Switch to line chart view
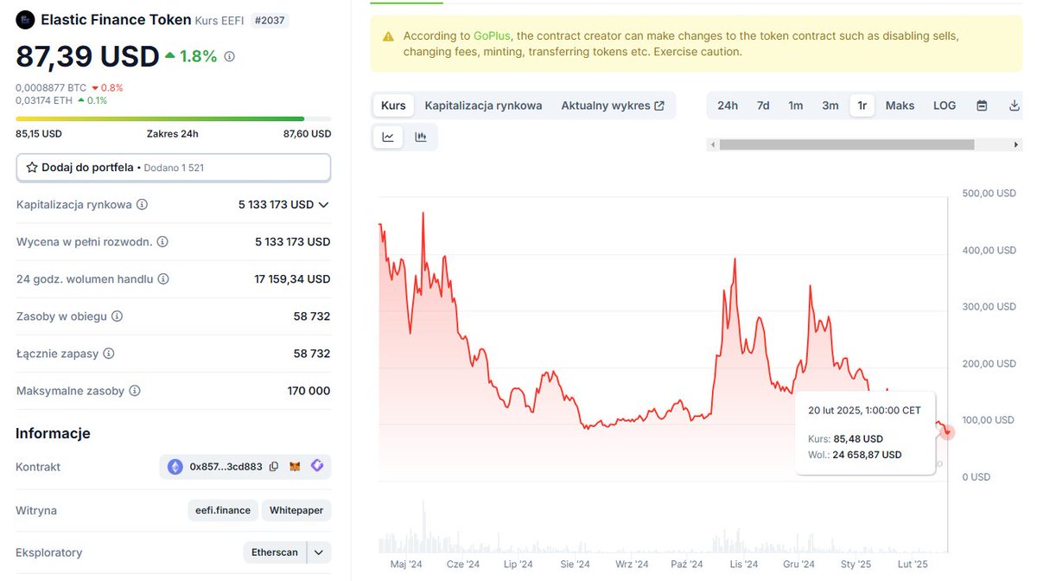 [x=388, y=137]
